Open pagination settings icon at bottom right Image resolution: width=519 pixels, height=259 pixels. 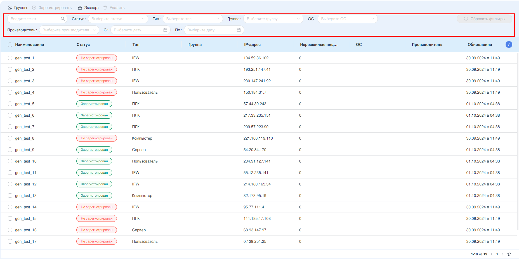[x=509, y=254]
